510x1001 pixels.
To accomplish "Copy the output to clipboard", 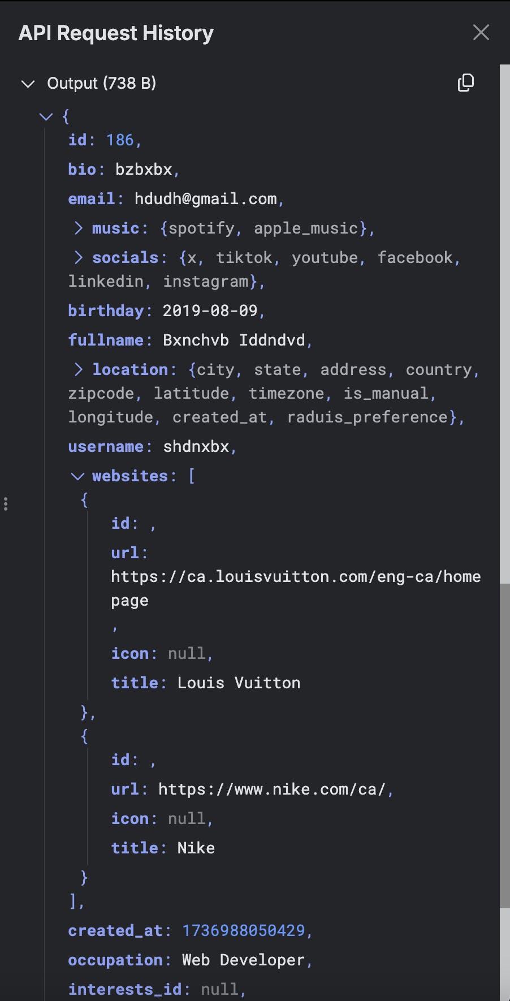I will (x=465, y=83).
